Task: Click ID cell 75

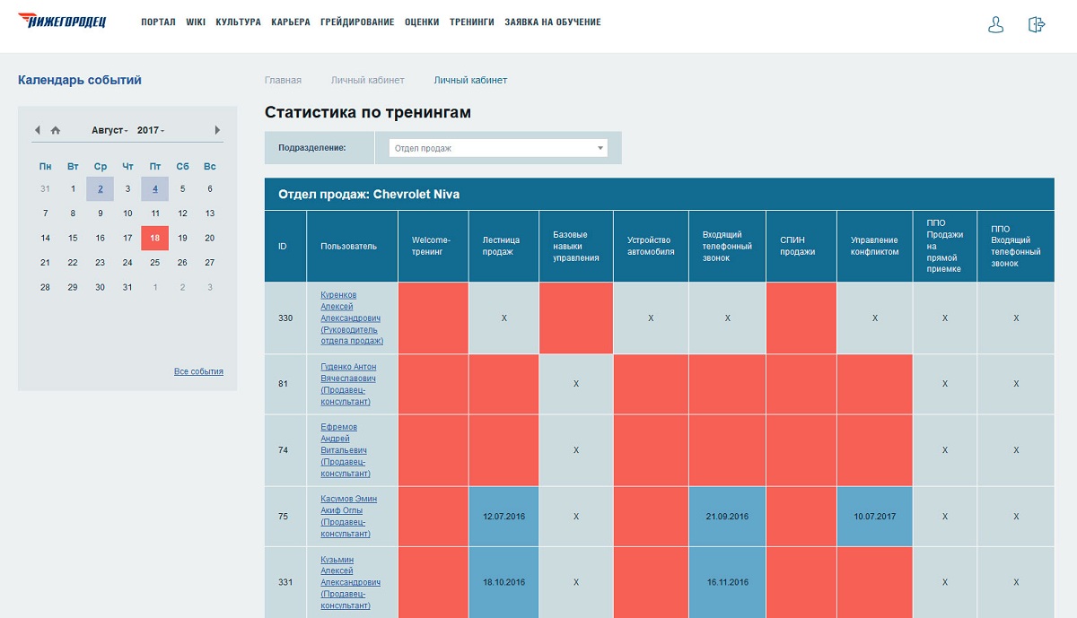Action: [285, 517]
